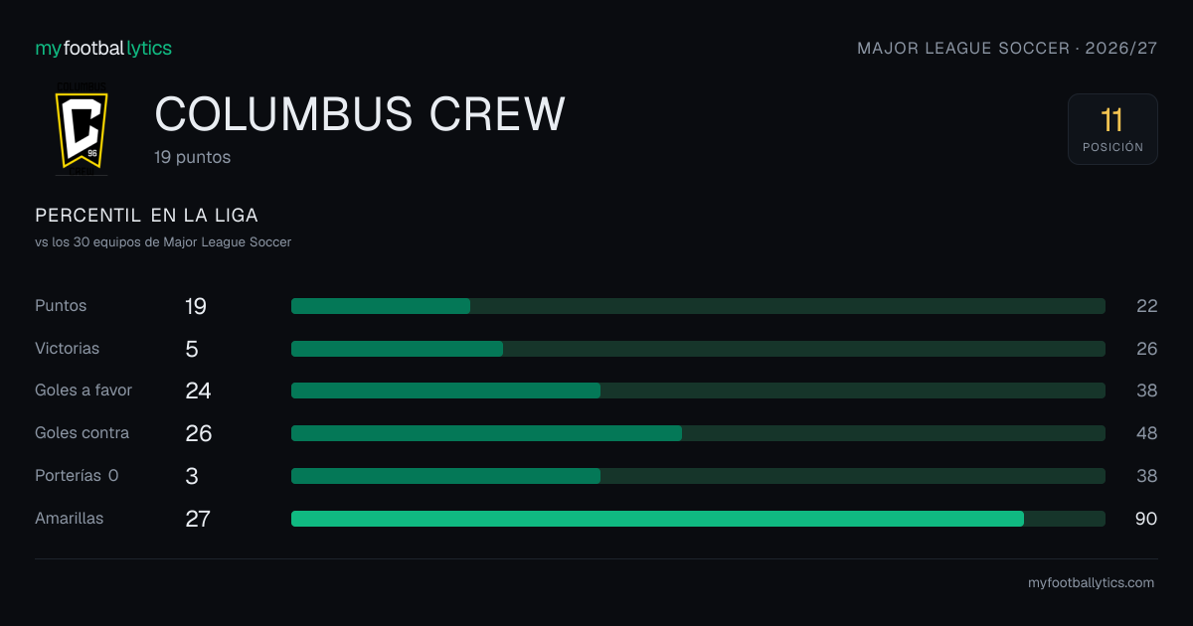Select the Major League Soccer 2026/27 header text
This screenshot has height=626, width=1193.
1007,48
